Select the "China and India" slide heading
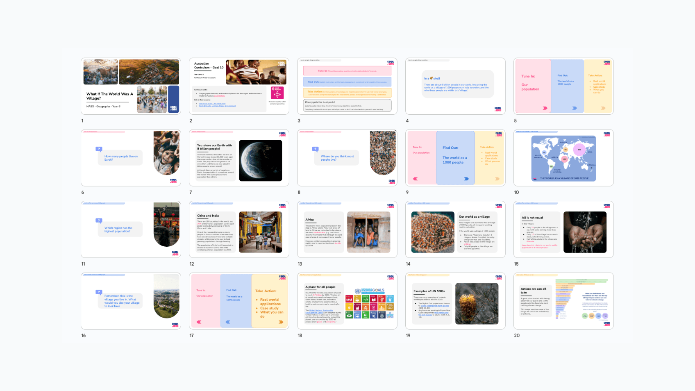The image size is (695, 391). point(208,216)
